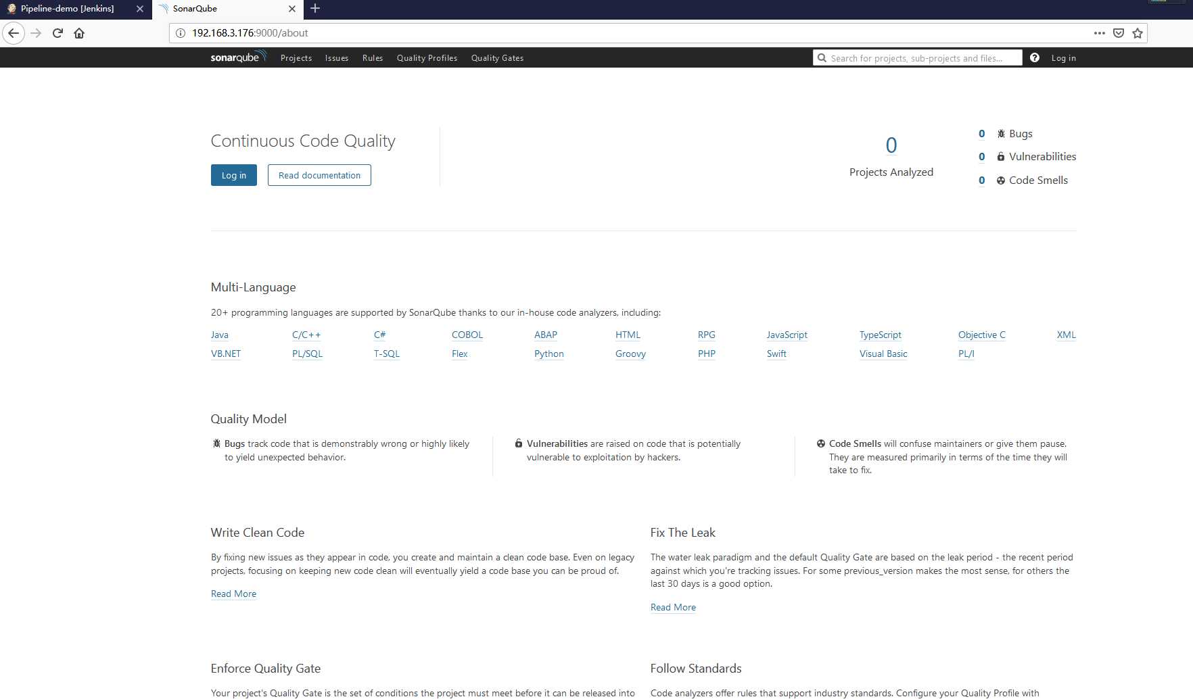The width and height of the screenshot is (1193, 699).
Task: Click the Code Smells radiation icon in stats
Action: point(1001,180)
